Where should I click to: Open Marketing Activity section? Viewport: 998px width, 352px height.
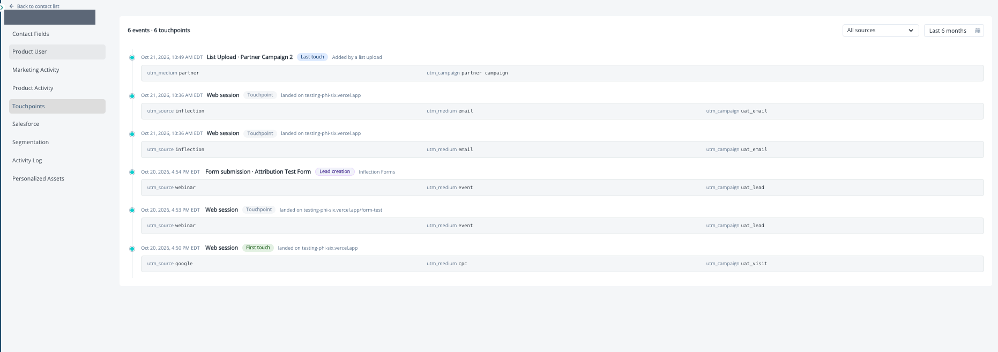[57, 70]
